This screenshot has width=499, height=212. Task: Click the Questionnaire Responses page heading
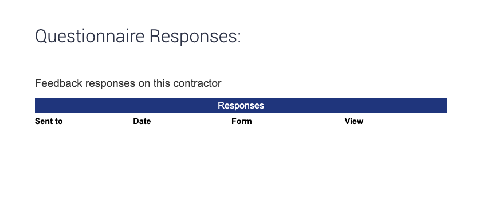[x=138, y=36]
